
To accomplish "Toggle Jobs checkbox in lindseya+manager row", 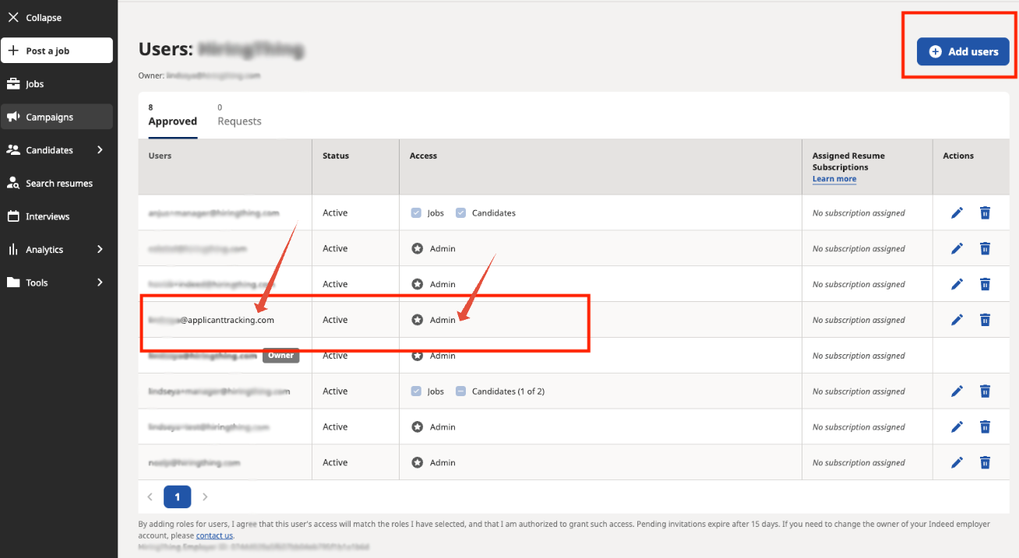I will click(x=416, y=391).
